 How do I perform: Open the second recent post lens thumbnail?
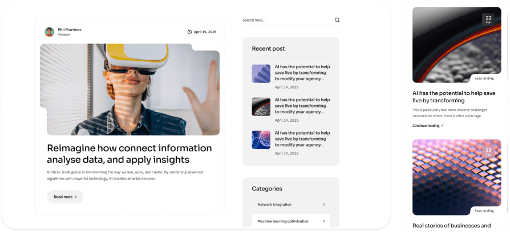[261, 106]
